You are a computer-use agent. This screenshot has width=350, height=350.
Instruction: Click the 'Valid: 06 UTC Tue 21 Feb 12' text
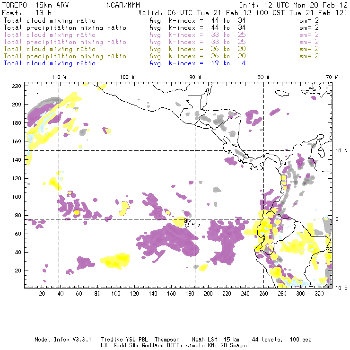[195, 13]
